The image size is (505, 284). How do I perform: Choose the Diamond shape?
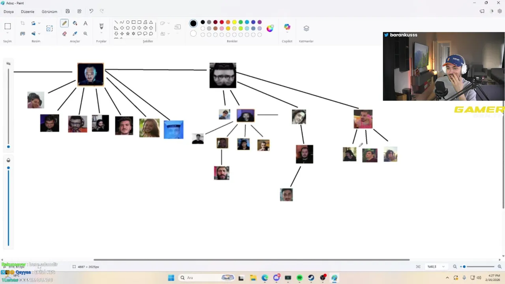tap(122, 28)
